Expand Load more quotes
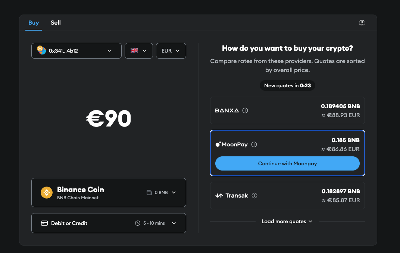 click(x=287, y=221)
